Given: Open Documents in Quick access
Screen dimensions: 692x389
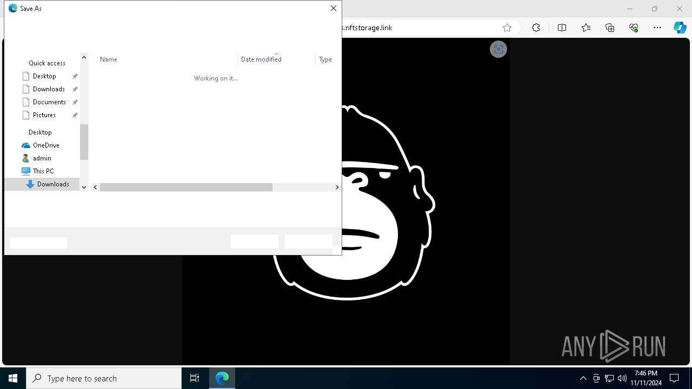Looking at the screenshot, I should [x=49, y=102].
